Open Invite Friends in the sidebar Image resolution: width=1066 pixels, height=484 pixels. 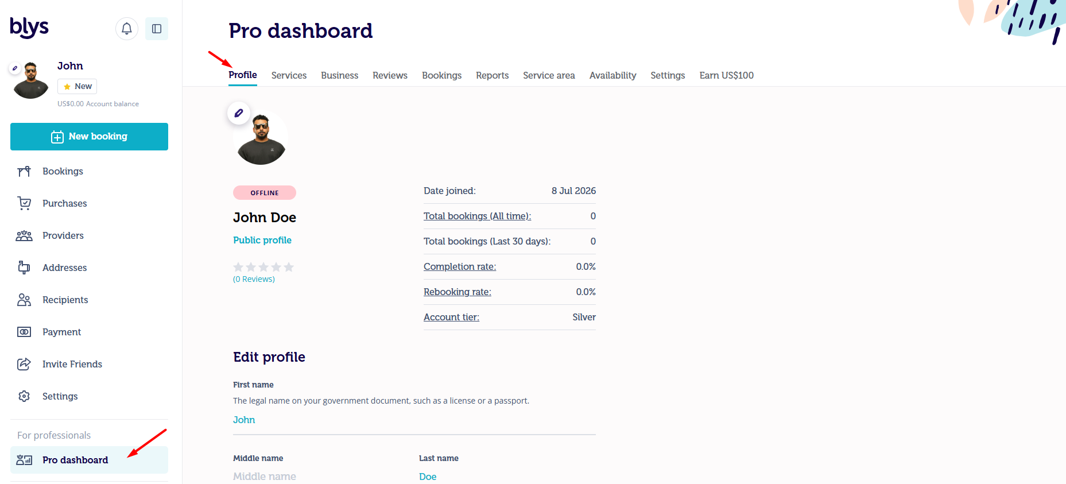(89, 364)
